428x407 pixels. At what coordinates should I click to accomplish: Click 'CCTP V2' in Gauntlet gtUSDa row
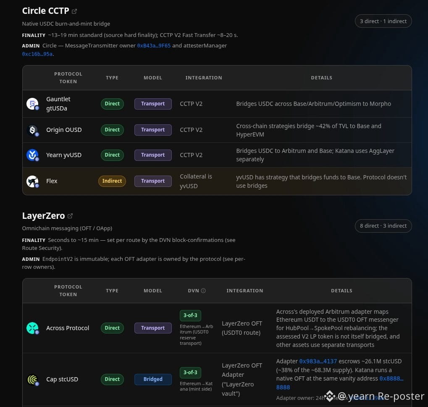tap(191, 104)
